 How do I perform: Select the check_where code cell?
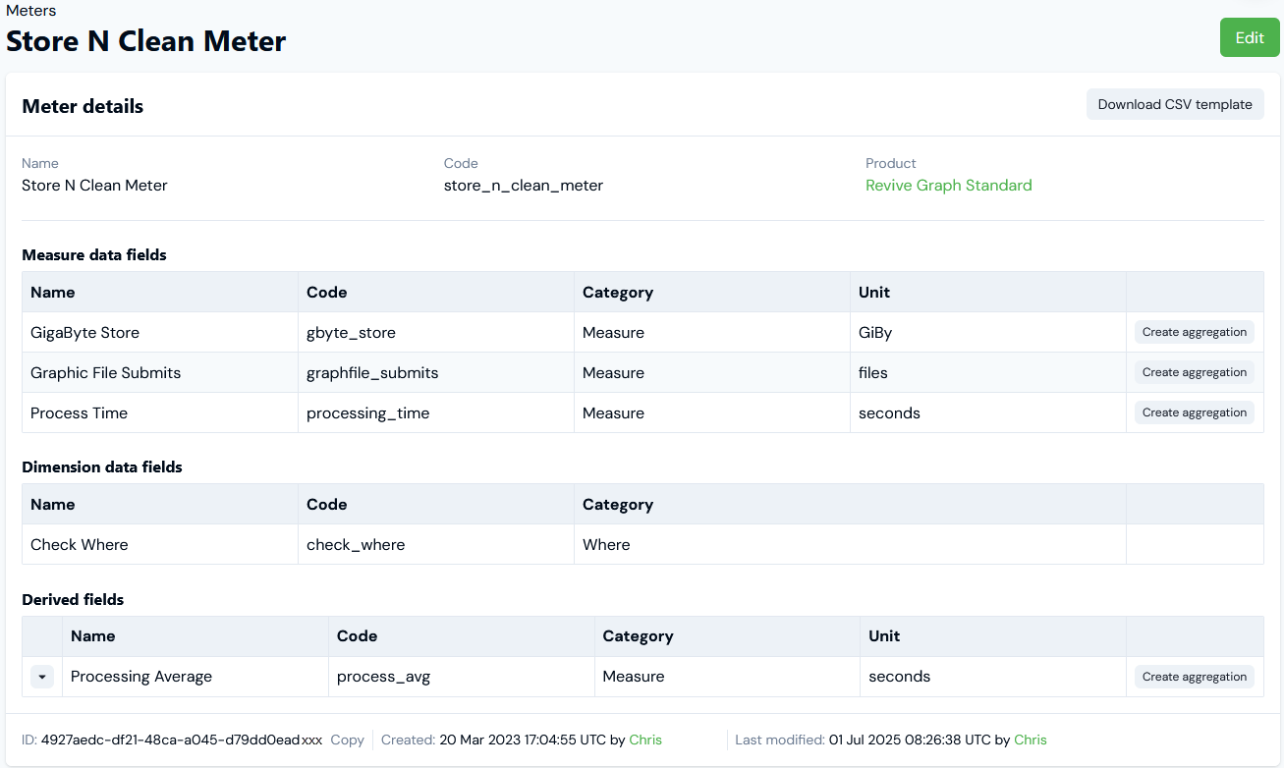tap(436, 544)
